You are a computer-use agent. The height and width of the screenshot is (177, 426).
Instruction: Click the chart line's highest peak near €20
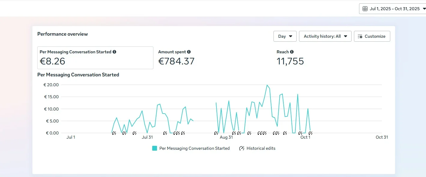267,85
